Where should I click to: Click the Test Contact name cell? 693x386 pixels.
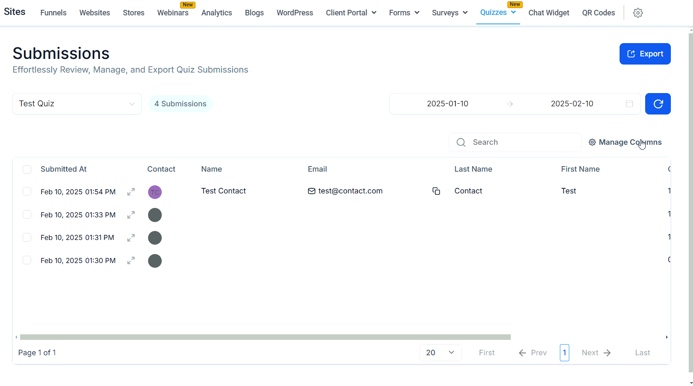pyautogui.click(x=224, y=191)
